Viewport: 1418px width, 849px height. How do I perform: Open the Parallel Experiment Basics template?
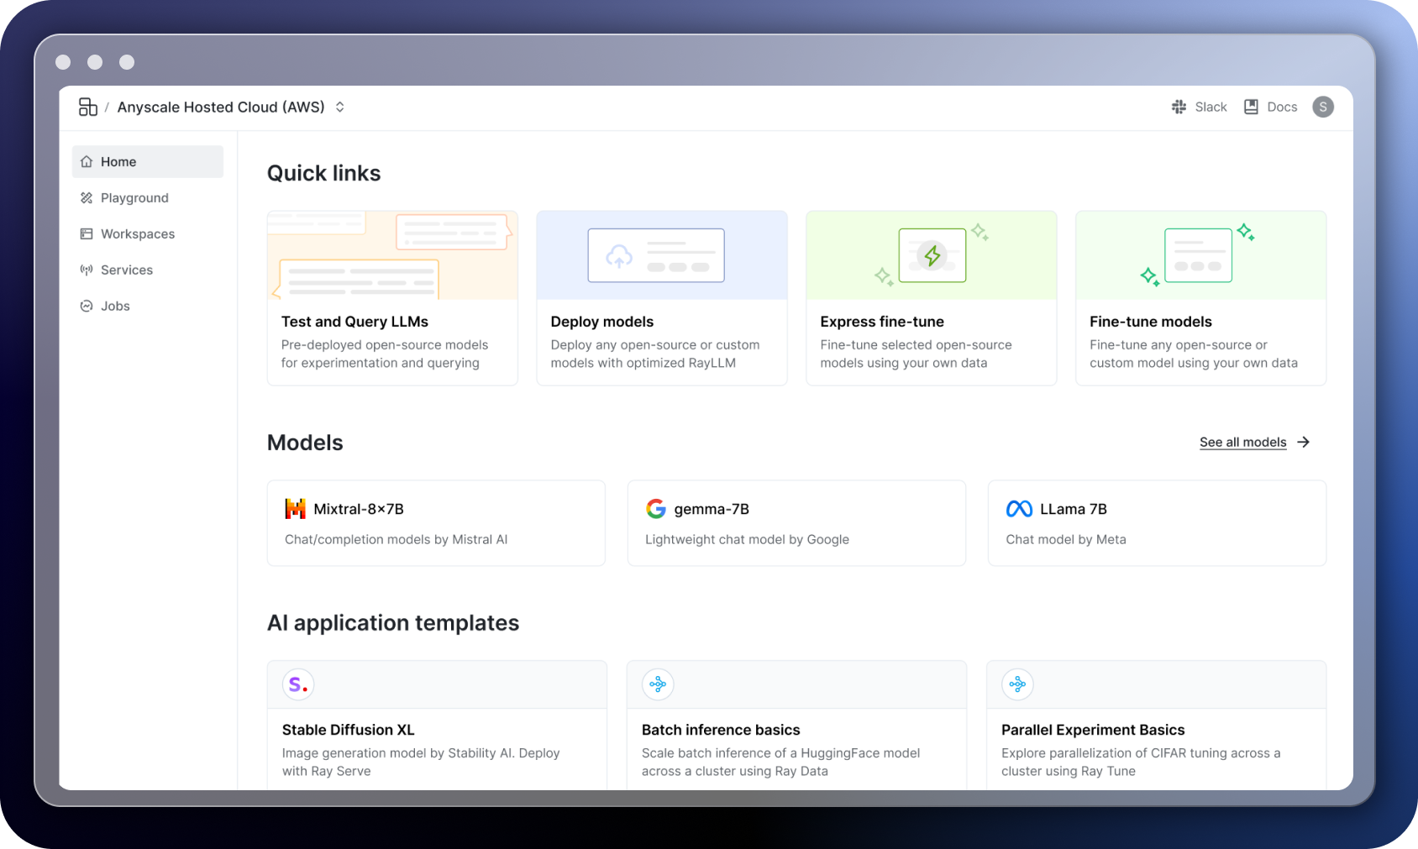pos(1157,726)
